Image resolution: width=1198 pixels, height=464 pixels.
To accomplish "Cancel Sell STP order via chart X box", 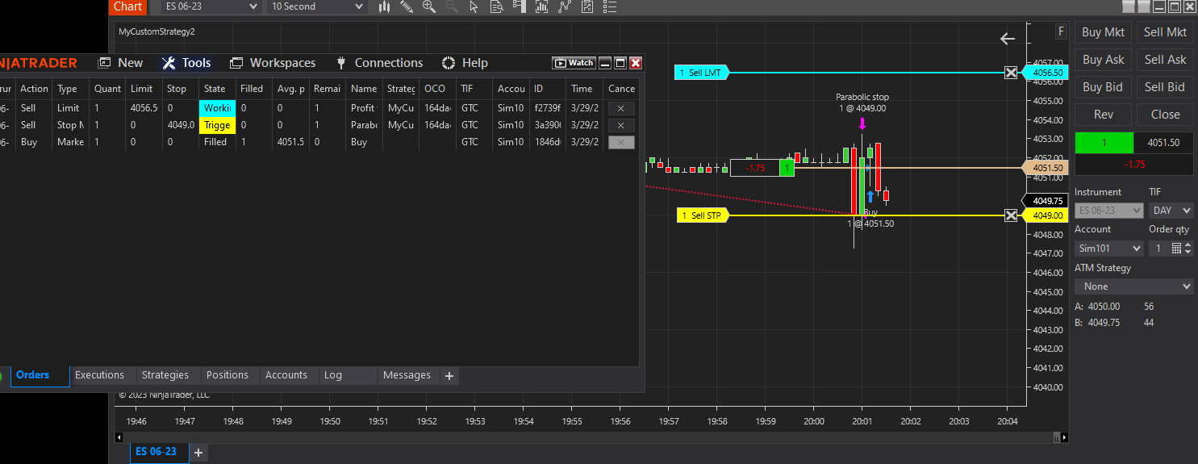I will point(1011,215).
